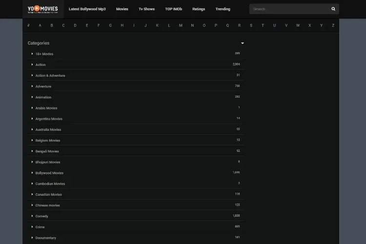This screenshot has width=366, height=244.
Task: Filter titles by the # symbol
Action: [28, 25]
